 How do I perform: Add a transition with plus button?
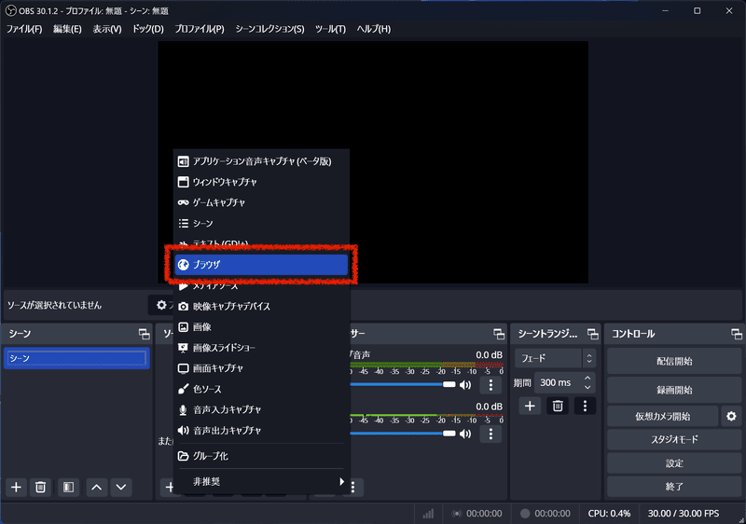[x=530, y=407]
